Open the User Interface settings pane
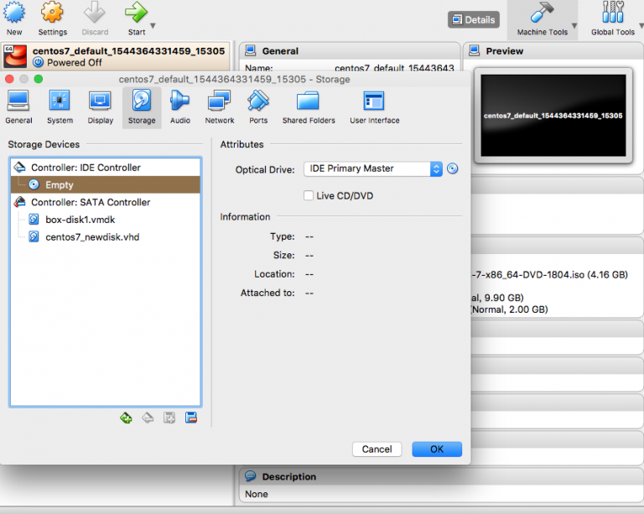Viewport: 644px width, 514px height. pyautogui.click(x=374, y=106)
